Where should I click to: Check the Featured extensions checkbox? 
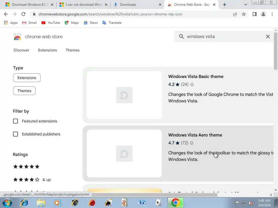[x=15, y=121]
